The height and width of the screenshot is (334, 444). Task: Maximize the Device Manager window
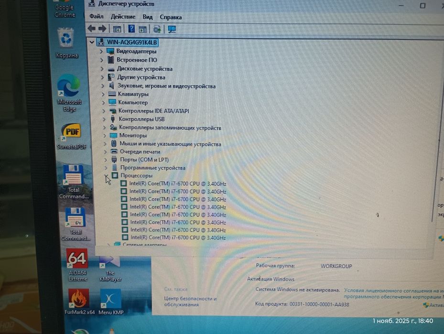click(422, 6)
